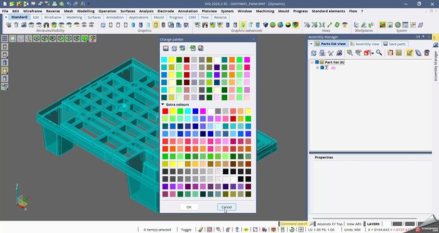Click the Print icon in quick access bar

point(55,4)
